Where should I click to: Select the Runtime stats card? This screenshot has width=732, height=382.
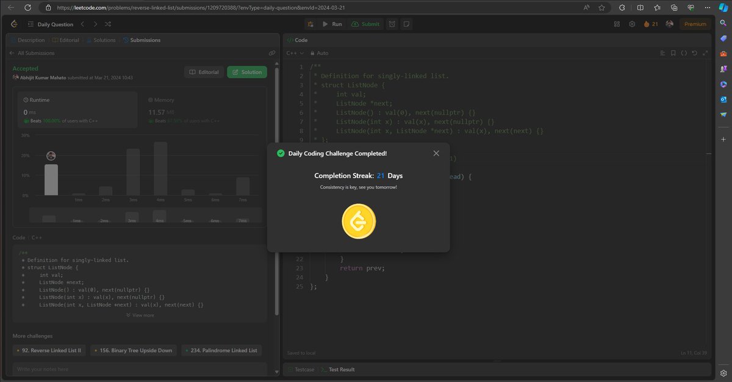77,110
